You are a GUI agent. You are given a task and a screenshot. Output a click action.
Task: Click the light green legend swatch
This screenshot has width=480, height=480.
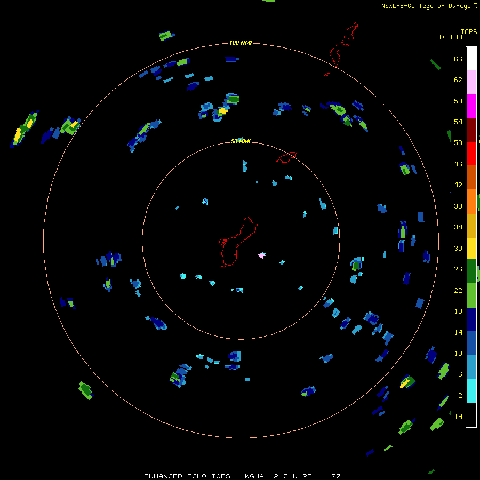coord(471,295)
